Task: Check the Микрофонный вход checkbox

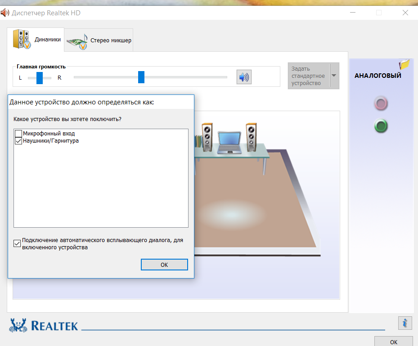Action: click(x=18, y=133)
